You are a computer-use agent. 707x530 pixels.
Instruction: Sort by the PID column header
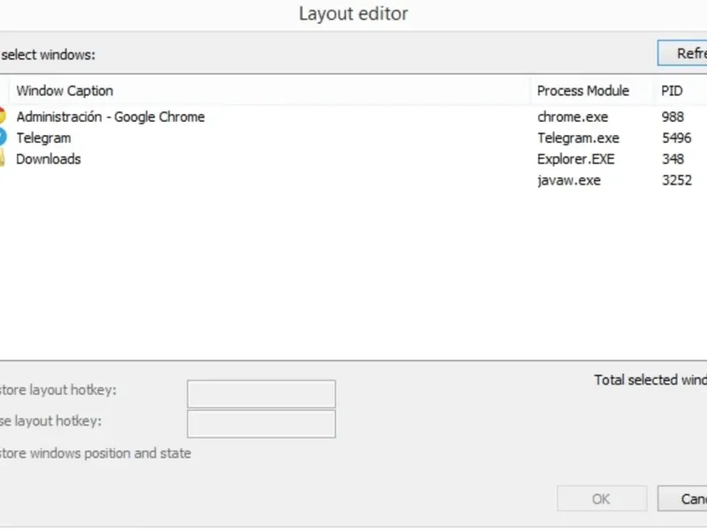point(672,91)
